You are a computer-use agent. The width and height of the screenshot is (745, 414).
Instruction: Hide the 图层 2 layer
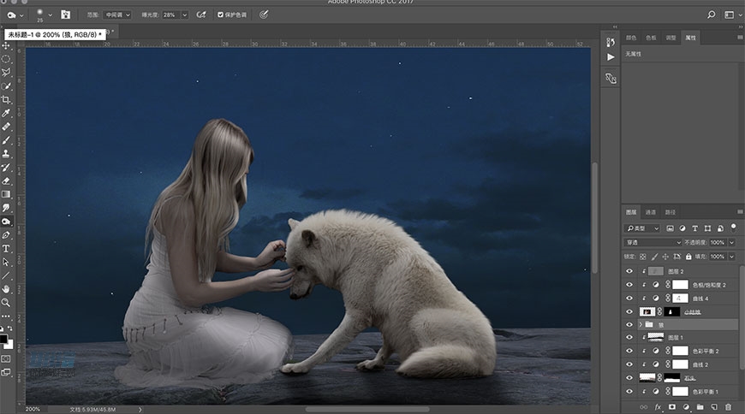click(629, 271)
